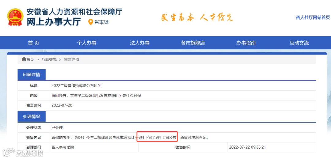Click the 答复内容 row label
The width and height of the screenshot is (331, 159).
coord(34,138)
